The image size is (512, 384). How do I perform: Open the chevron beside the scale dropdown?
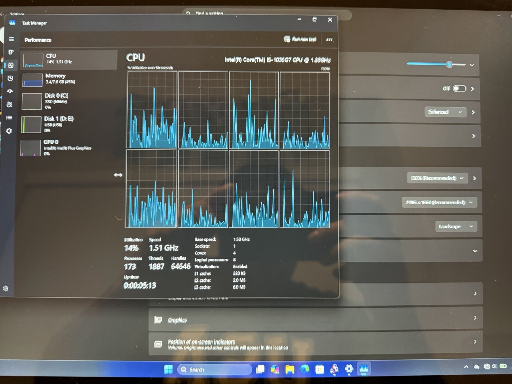475,178
